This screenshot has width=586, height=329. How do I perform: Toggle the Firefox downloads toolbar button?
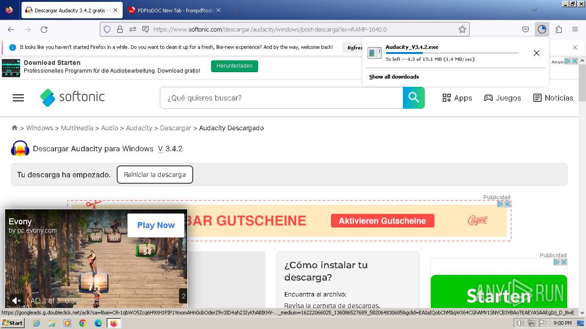point(542,29)
